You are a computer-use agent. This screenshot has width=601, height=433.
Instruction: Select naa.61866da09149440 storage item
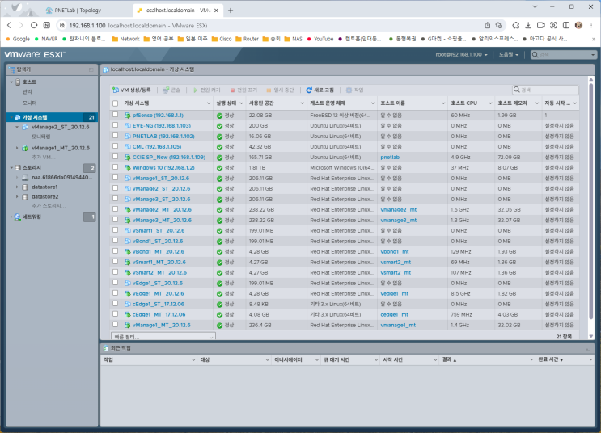[x=62, y=178]
